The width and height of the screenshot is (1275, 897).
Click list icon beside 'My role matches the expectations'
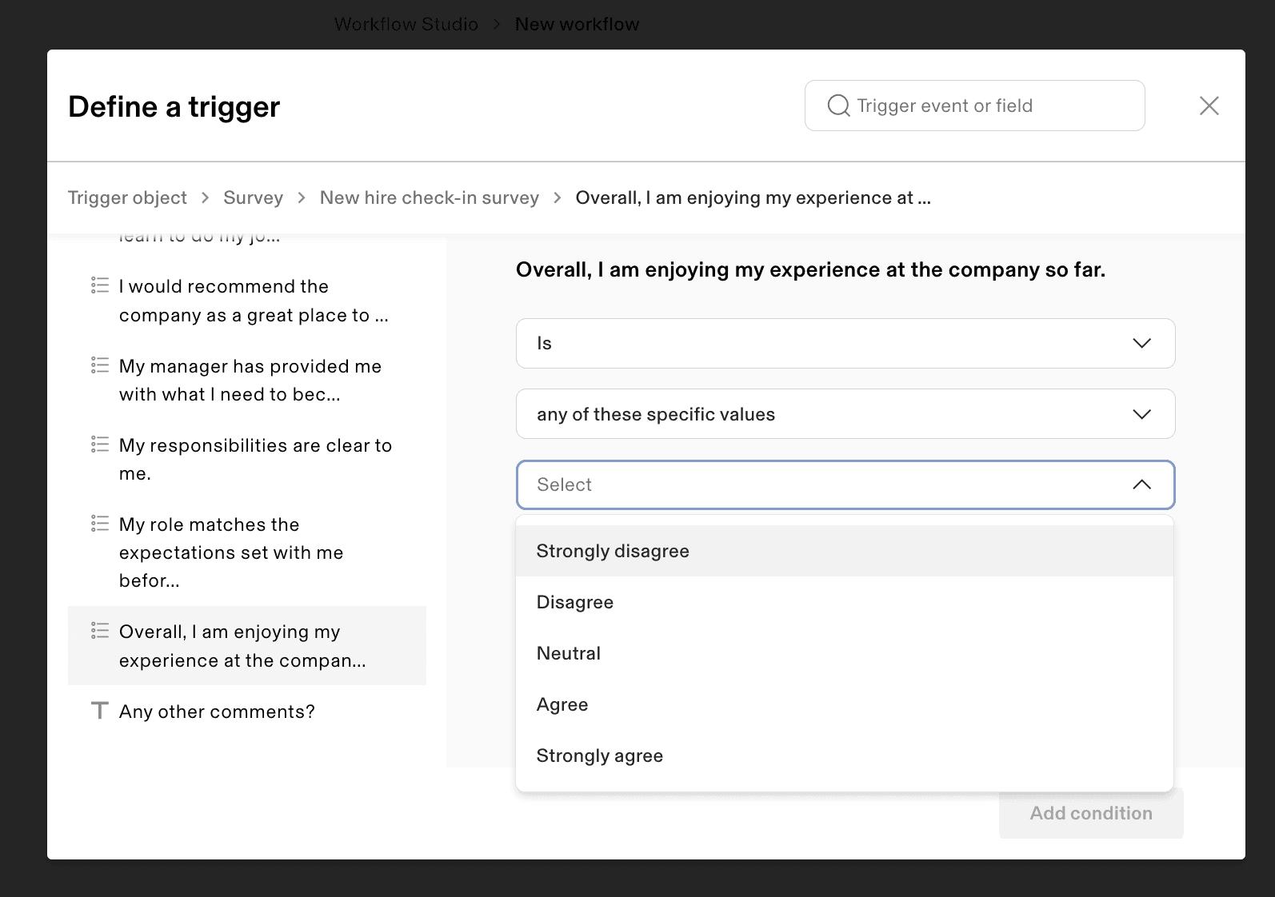click(x=100, y=523)
